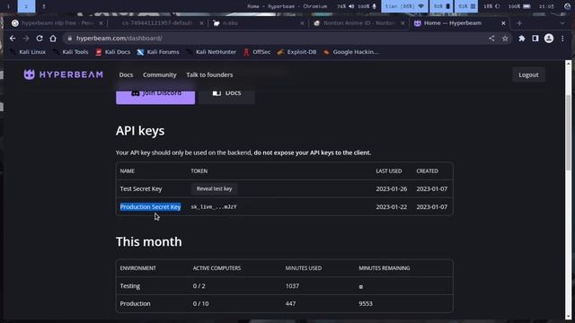The image size is (575, 323).
Task: Click Production active computers 0 / 10
Action: tap(200, 303)
